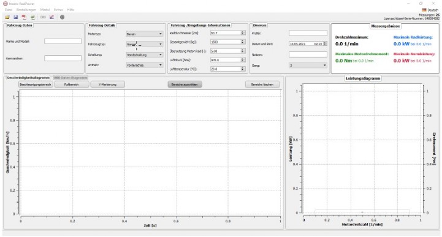Toggle the Beschleunigungsbereich range button
The image size is (442, 237).
pos(36,85)
